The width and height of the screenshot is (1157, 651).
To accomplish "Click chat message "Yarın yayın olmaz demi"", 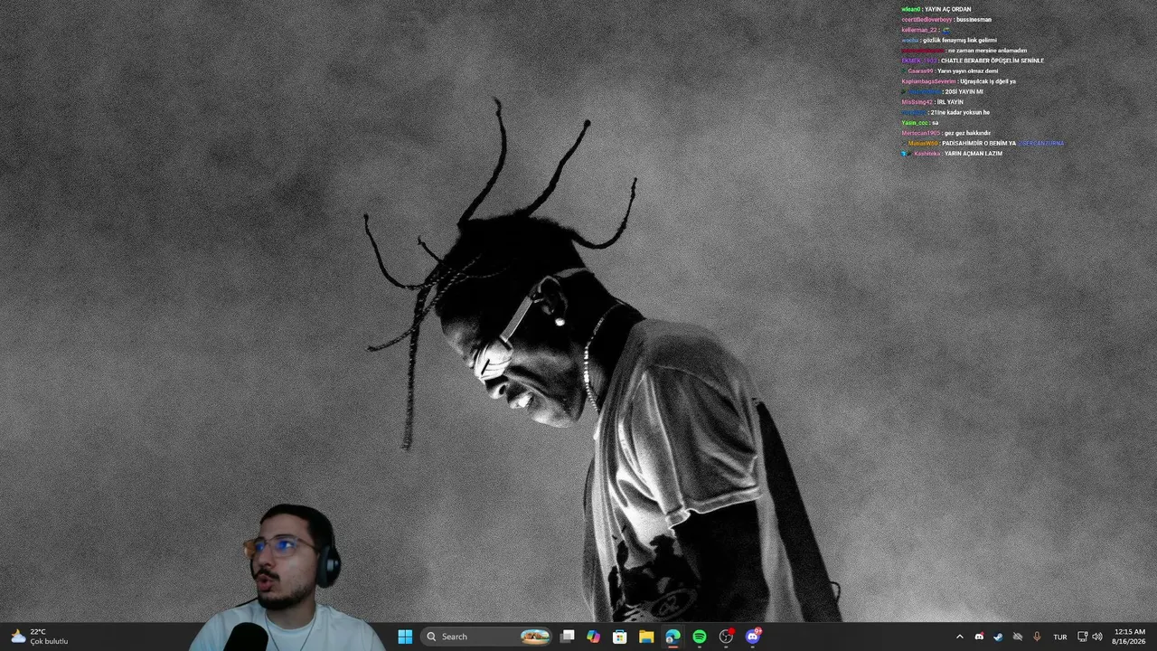I will coord(967,71).
